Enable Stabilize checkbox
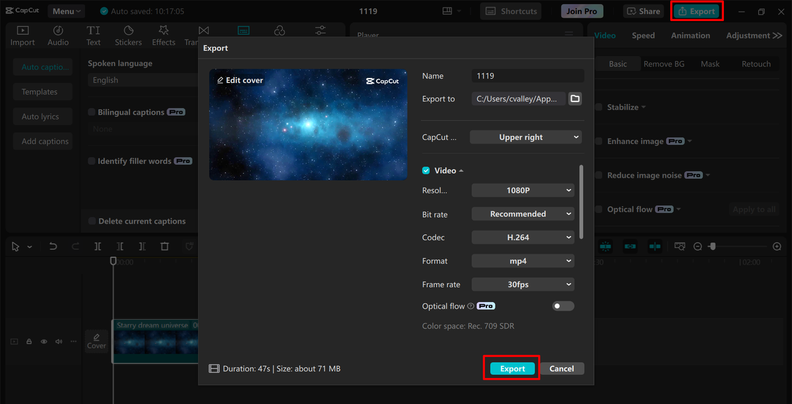 tap(598, 108)
